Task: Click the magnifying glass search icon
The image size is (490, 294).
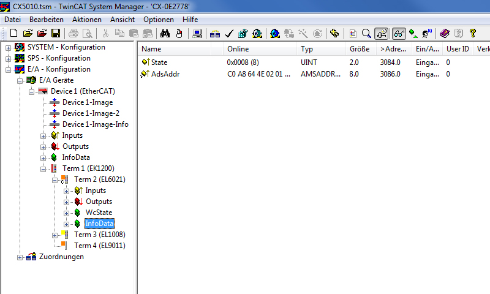Action: coord(366,33)
